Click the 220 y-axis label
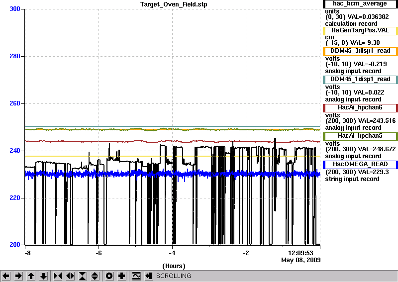The width and height of the screenshot is (398, 282). coord(15,198)
